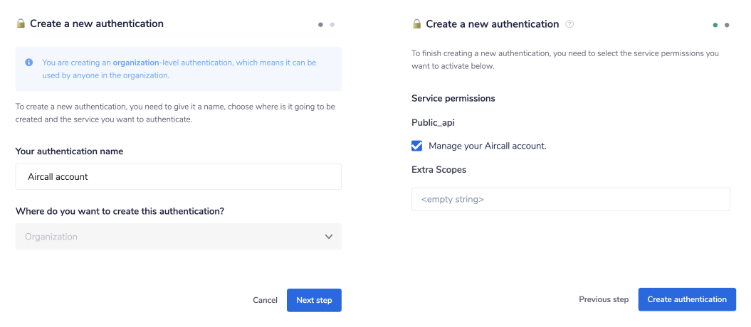
Task: Click the 'Manage your Aircall account.' label text
Action: click(487, 146)
